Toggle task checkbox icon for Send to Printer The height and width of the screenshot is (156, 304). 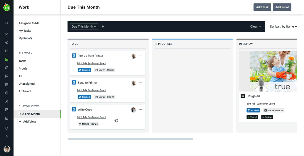(x=74, y=82)
